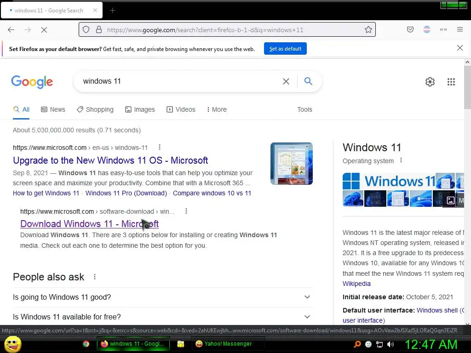Open a new tab with plus button
Screen dimensions: 471x353
112,11
